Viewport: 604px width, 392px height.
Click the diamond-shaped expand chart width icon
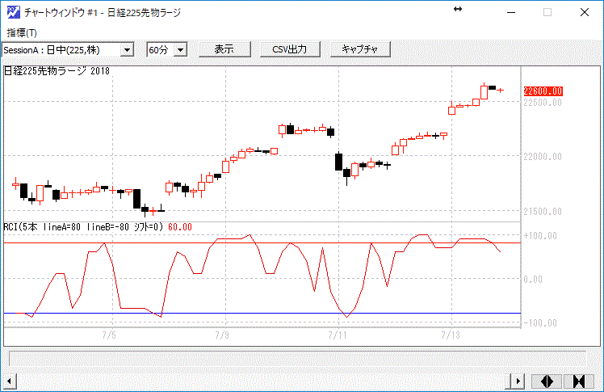[x=547, y=381]
